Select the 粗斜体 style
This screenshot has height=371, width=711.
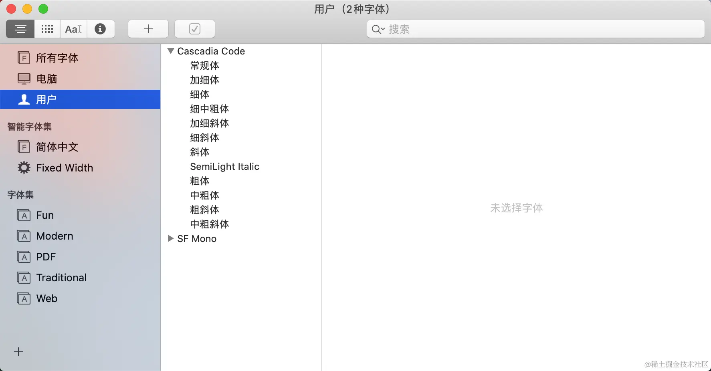(204, 210)
